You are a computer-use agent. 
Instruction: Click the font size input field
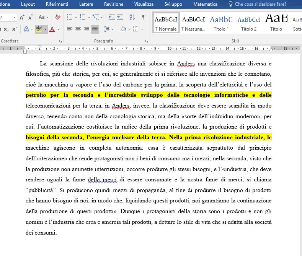pos(6,17)
